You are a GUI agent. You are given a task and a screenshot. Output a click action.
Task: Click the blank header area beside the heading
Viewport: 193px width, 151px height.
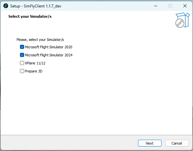click(x=113, y=19)
